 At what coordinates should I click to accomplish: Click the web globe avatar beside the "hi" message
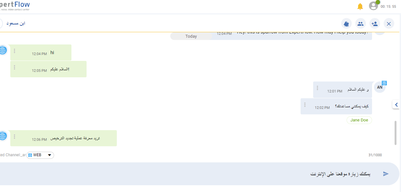3,50
